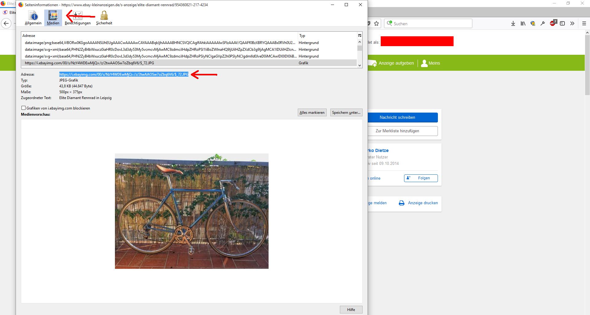Open the Firefox library icon
Viewport: 590px width, 315px height.
pyautogui.click(x=523, y=24)
